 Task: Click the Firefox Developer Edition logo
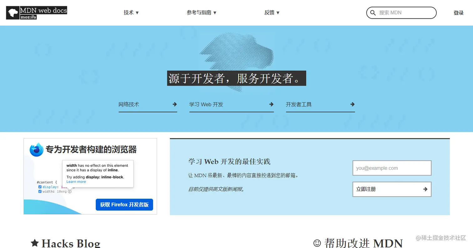click(x=36, y=150)
